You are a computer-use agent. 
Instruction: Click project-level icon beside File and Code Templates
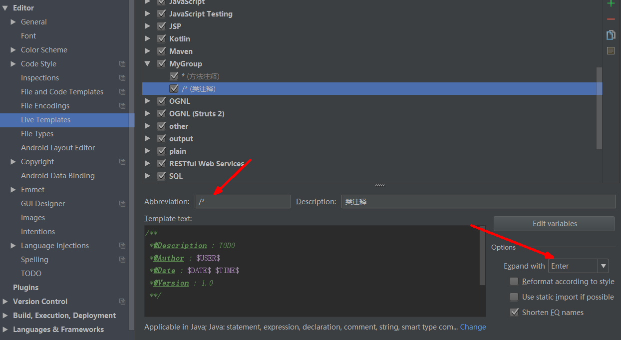tap(122, 92)
